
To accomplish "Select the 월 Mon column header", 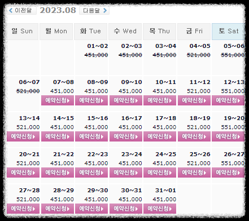I will point(56,32).
